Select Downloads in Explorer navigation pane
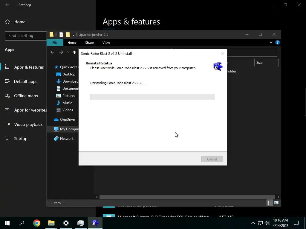This screenshot has height=229, width=306. click(67, 81)
